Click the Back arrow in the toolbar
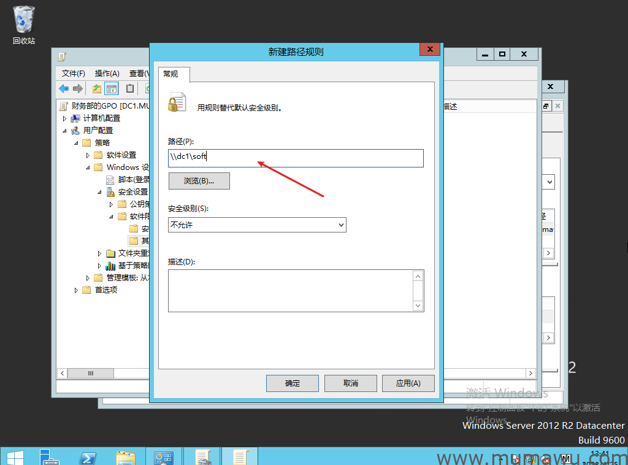The image size is (628, 465). point(64,88)
